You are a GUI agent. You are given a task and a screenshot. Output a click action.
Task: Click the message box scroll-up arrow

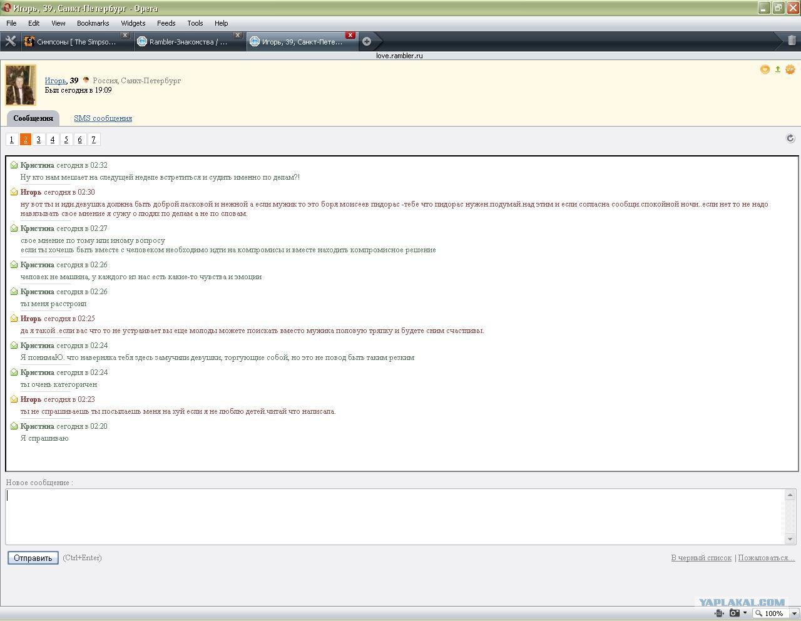pyautogui.click(x=790, y=495)
